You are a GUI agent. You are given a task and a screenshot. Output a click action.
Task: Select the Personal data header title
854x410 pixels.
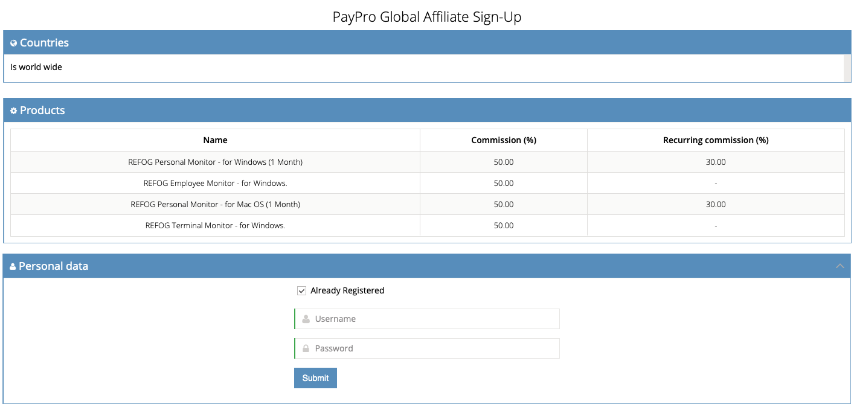53,266
